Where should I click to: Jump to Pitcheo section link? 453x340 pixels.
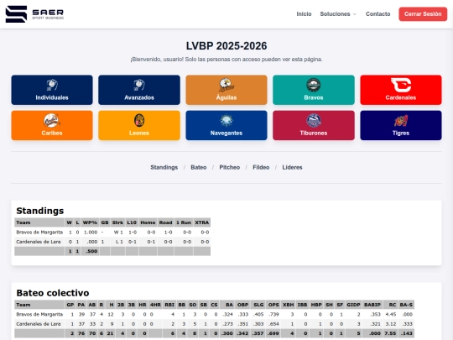pyautogui.click(x=229, y=167)
